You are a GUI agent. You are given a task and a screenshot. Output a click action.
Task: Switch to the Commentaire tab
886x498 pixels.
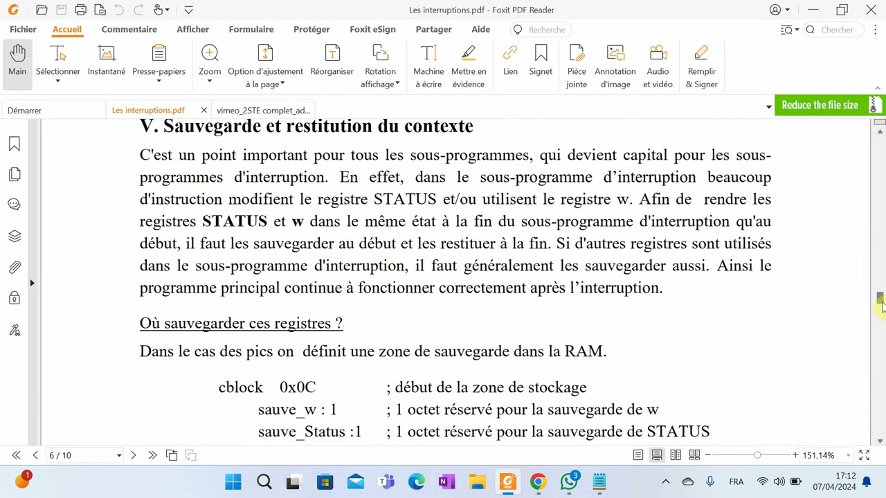[129, 30]
